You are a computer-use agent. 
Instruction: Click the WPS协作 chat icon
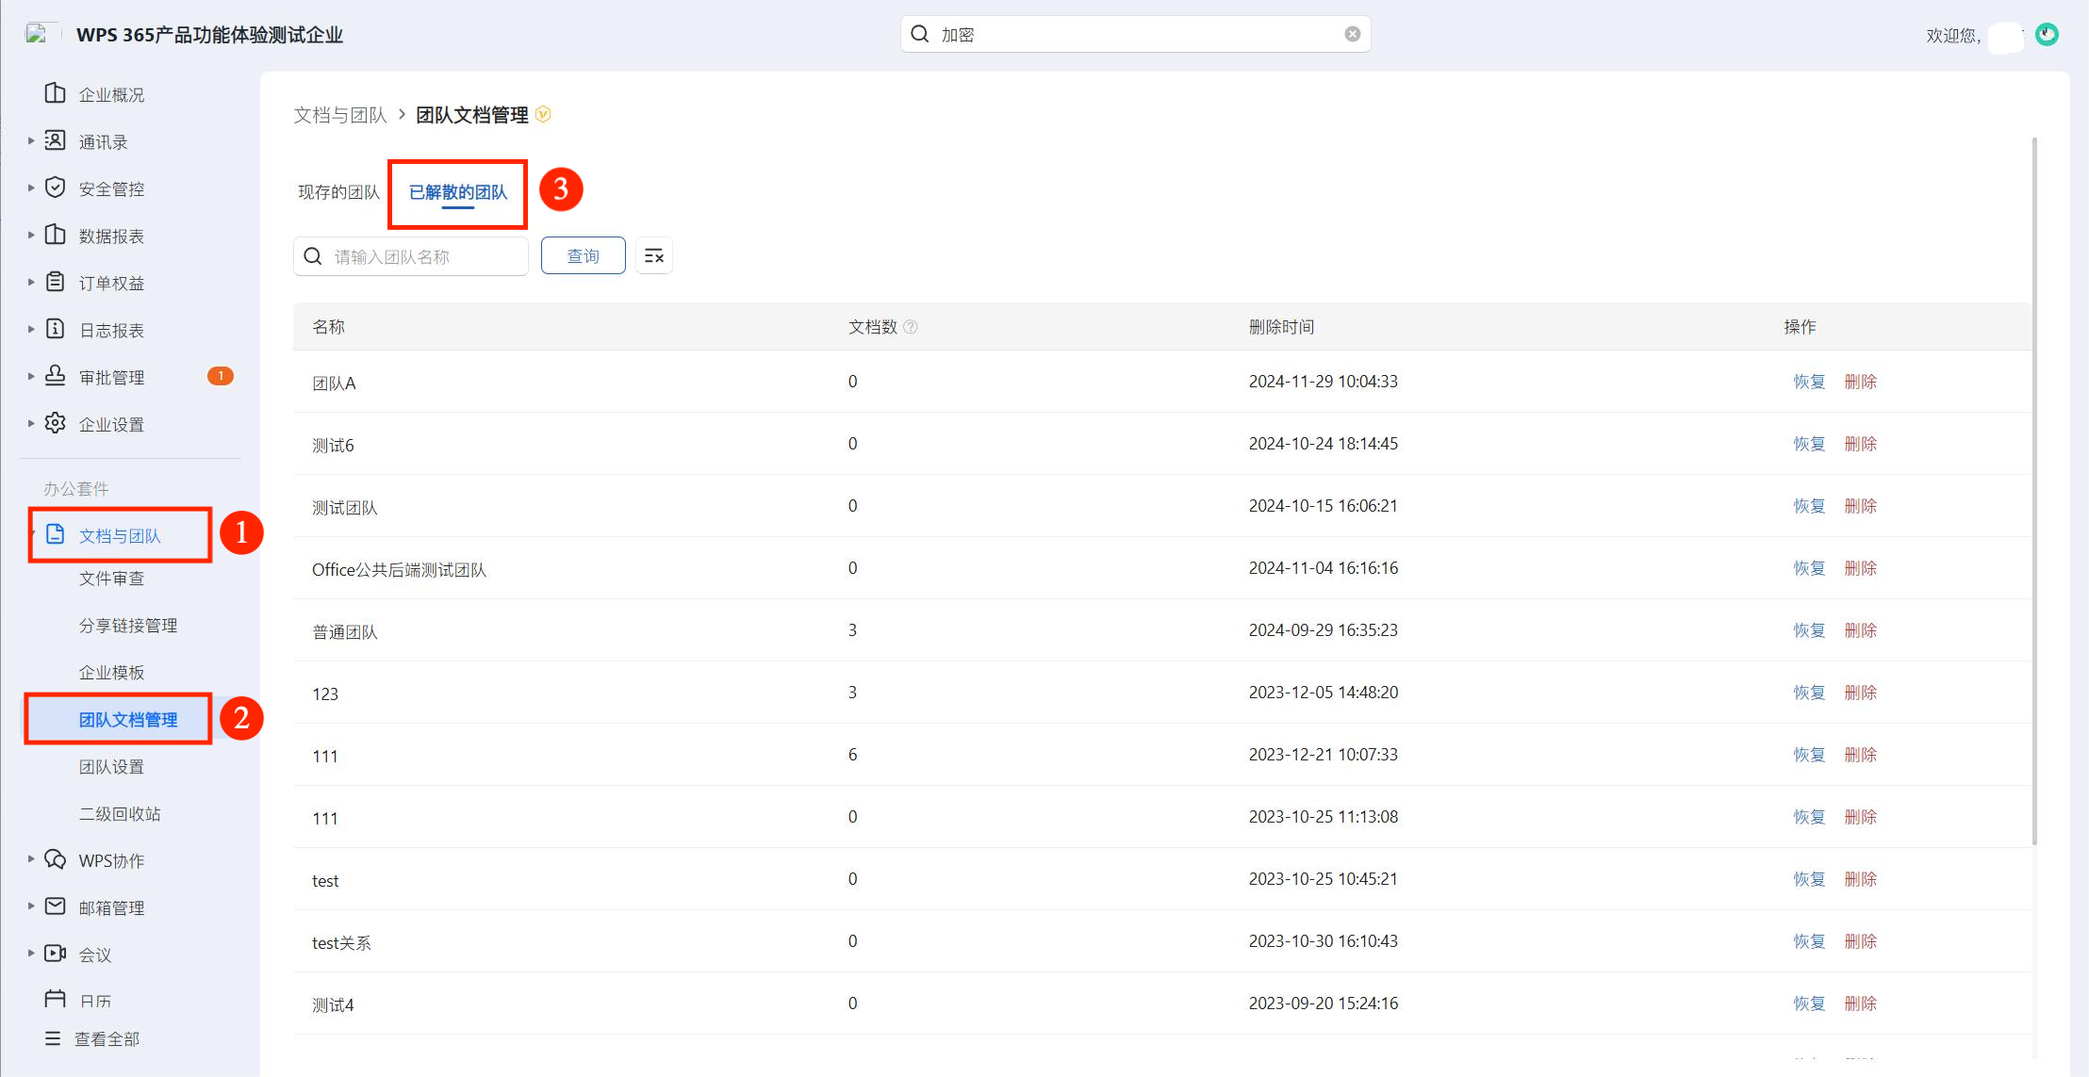(56, 859)
